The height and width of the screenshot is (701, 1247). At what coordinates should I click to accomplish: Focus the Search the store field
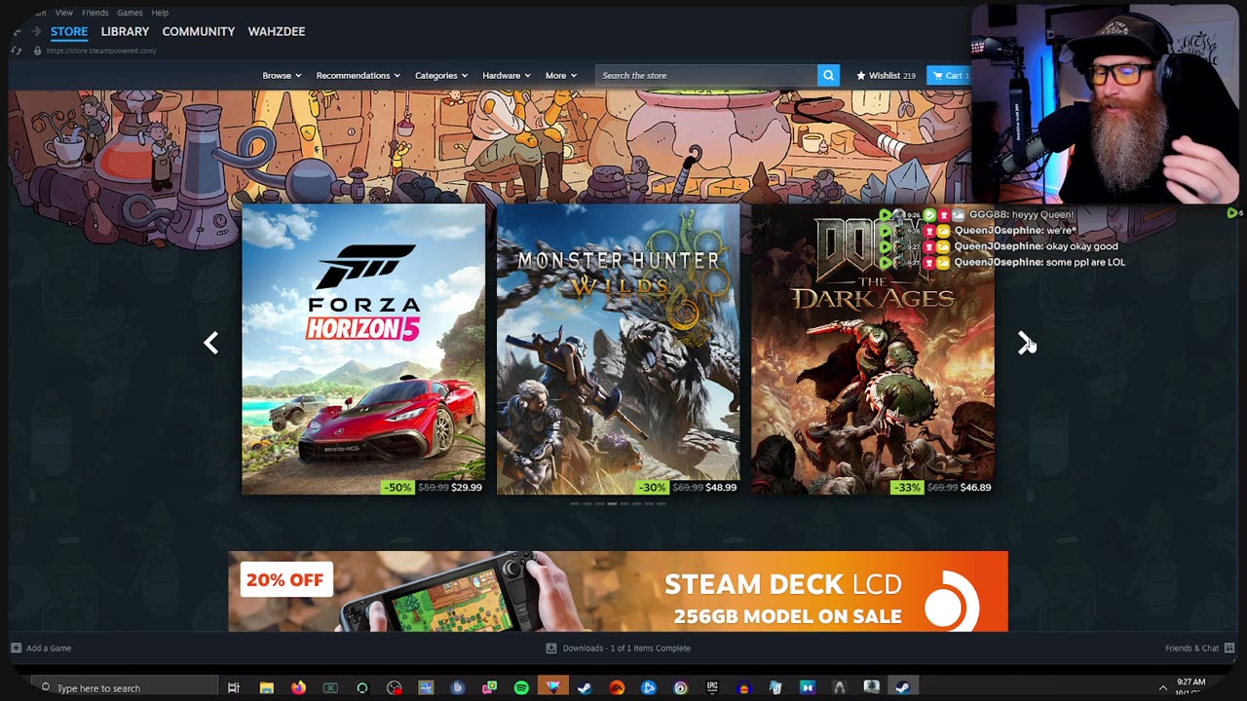(x=706, y=75)
